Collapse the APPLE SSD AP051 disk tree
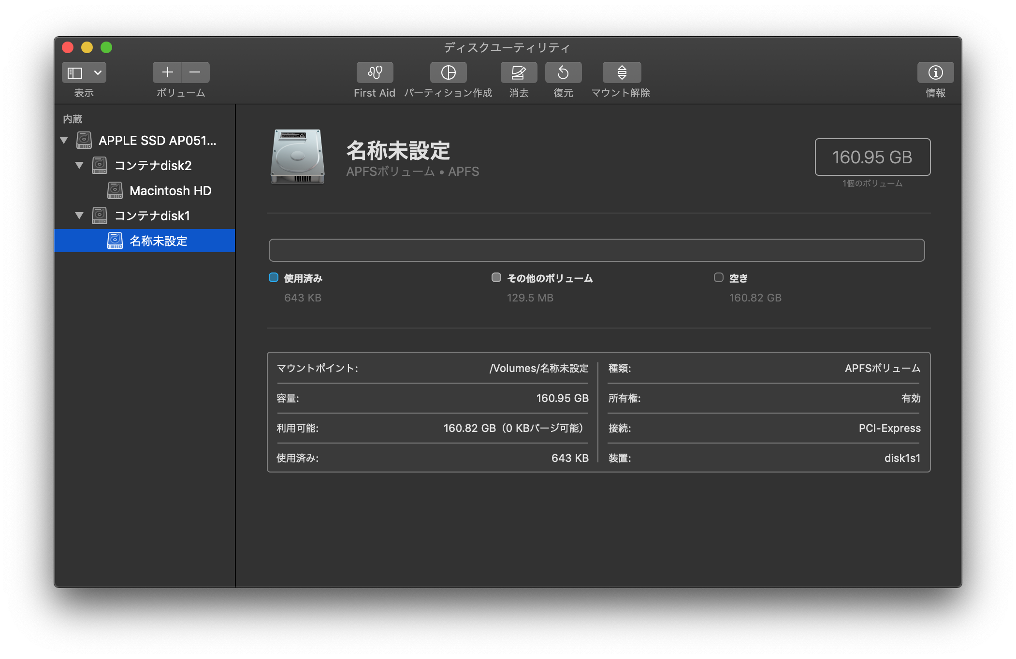The height and width of the screenshot is (659, 1016). pos(64,141)
